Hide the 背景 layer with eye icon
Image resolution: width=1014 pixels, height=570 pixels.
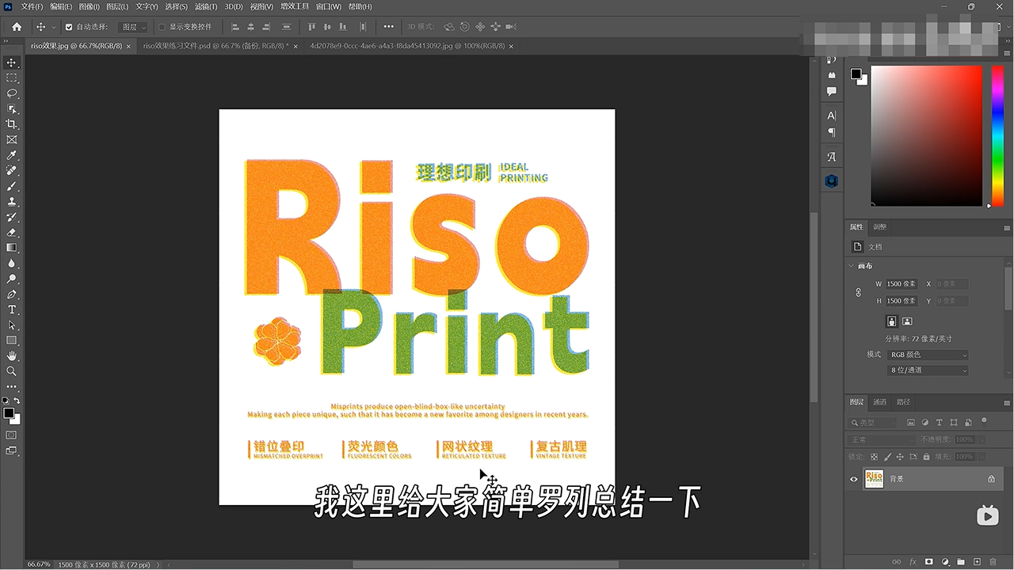click(x=854, y=479)
